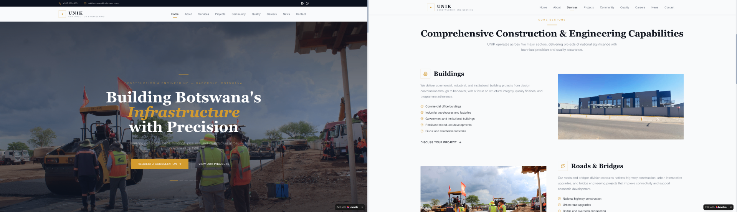Open About in the right page navigation
737x212 pixels.
(x=557, y=7)
